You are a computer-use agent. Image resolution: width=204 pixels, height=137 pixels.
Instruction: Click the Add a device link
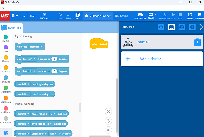(x=150, y=59)
